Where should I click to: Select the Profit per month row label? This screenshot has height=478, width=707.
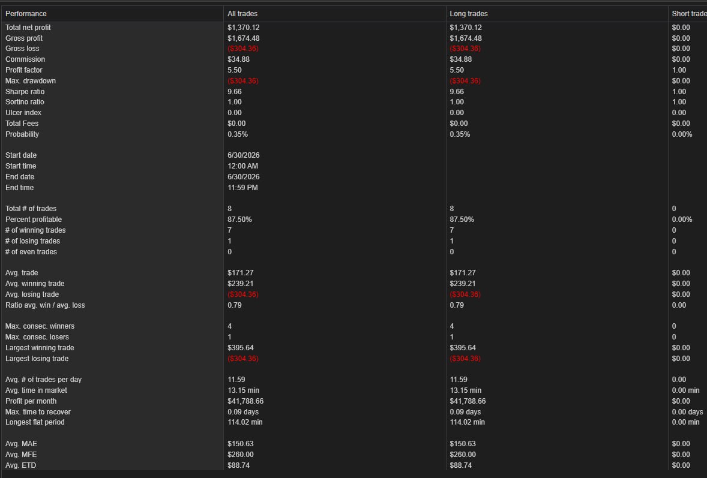click(31, 401)
